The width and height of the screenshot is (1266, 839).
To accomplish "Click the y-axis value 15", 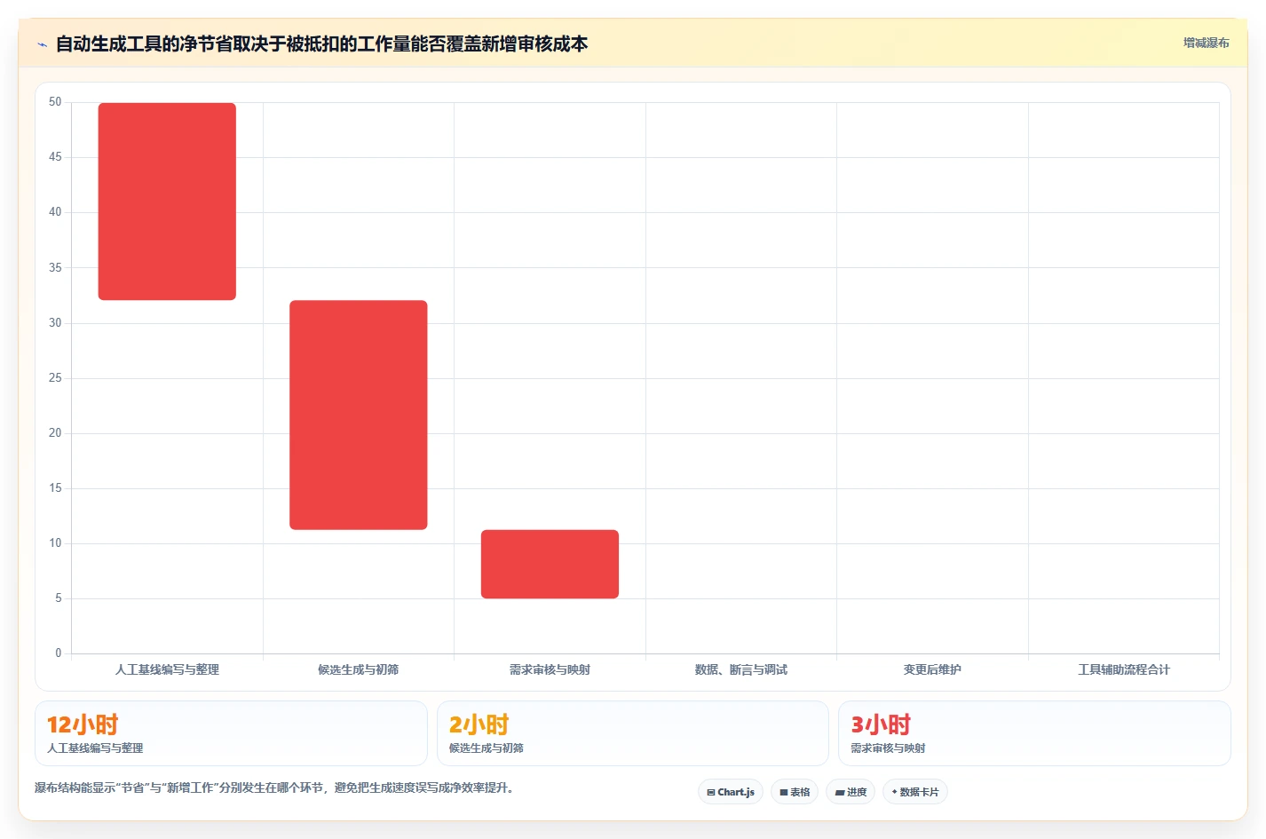I will [x=55, y=488].
